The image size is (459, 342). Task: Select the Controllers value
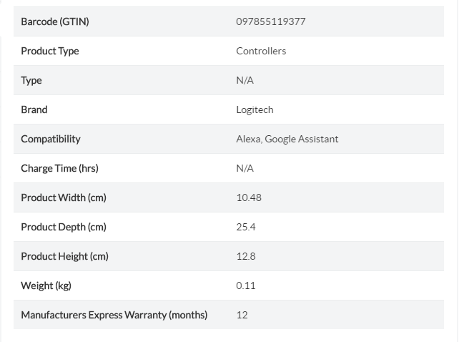pyautogui.click(x=261, y=51)
